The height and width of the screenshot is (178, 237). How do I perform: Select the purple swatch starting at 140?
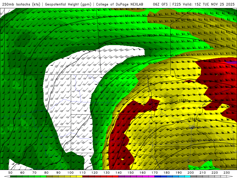(121, 176)
